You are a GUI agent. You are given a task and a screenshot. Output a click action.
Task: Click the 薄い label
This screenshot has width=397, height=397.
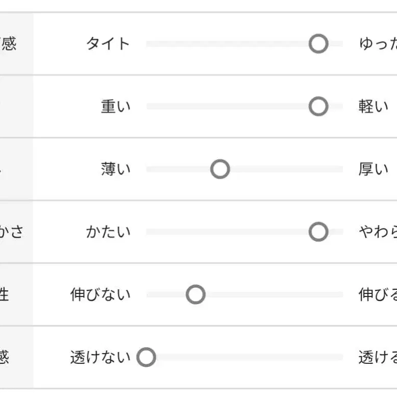tap(116, 169)
